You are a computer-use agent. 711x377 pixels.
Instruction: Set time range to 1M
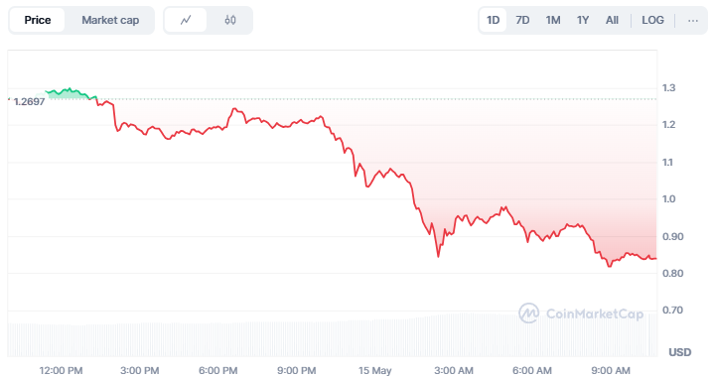[x=553, y=20]
